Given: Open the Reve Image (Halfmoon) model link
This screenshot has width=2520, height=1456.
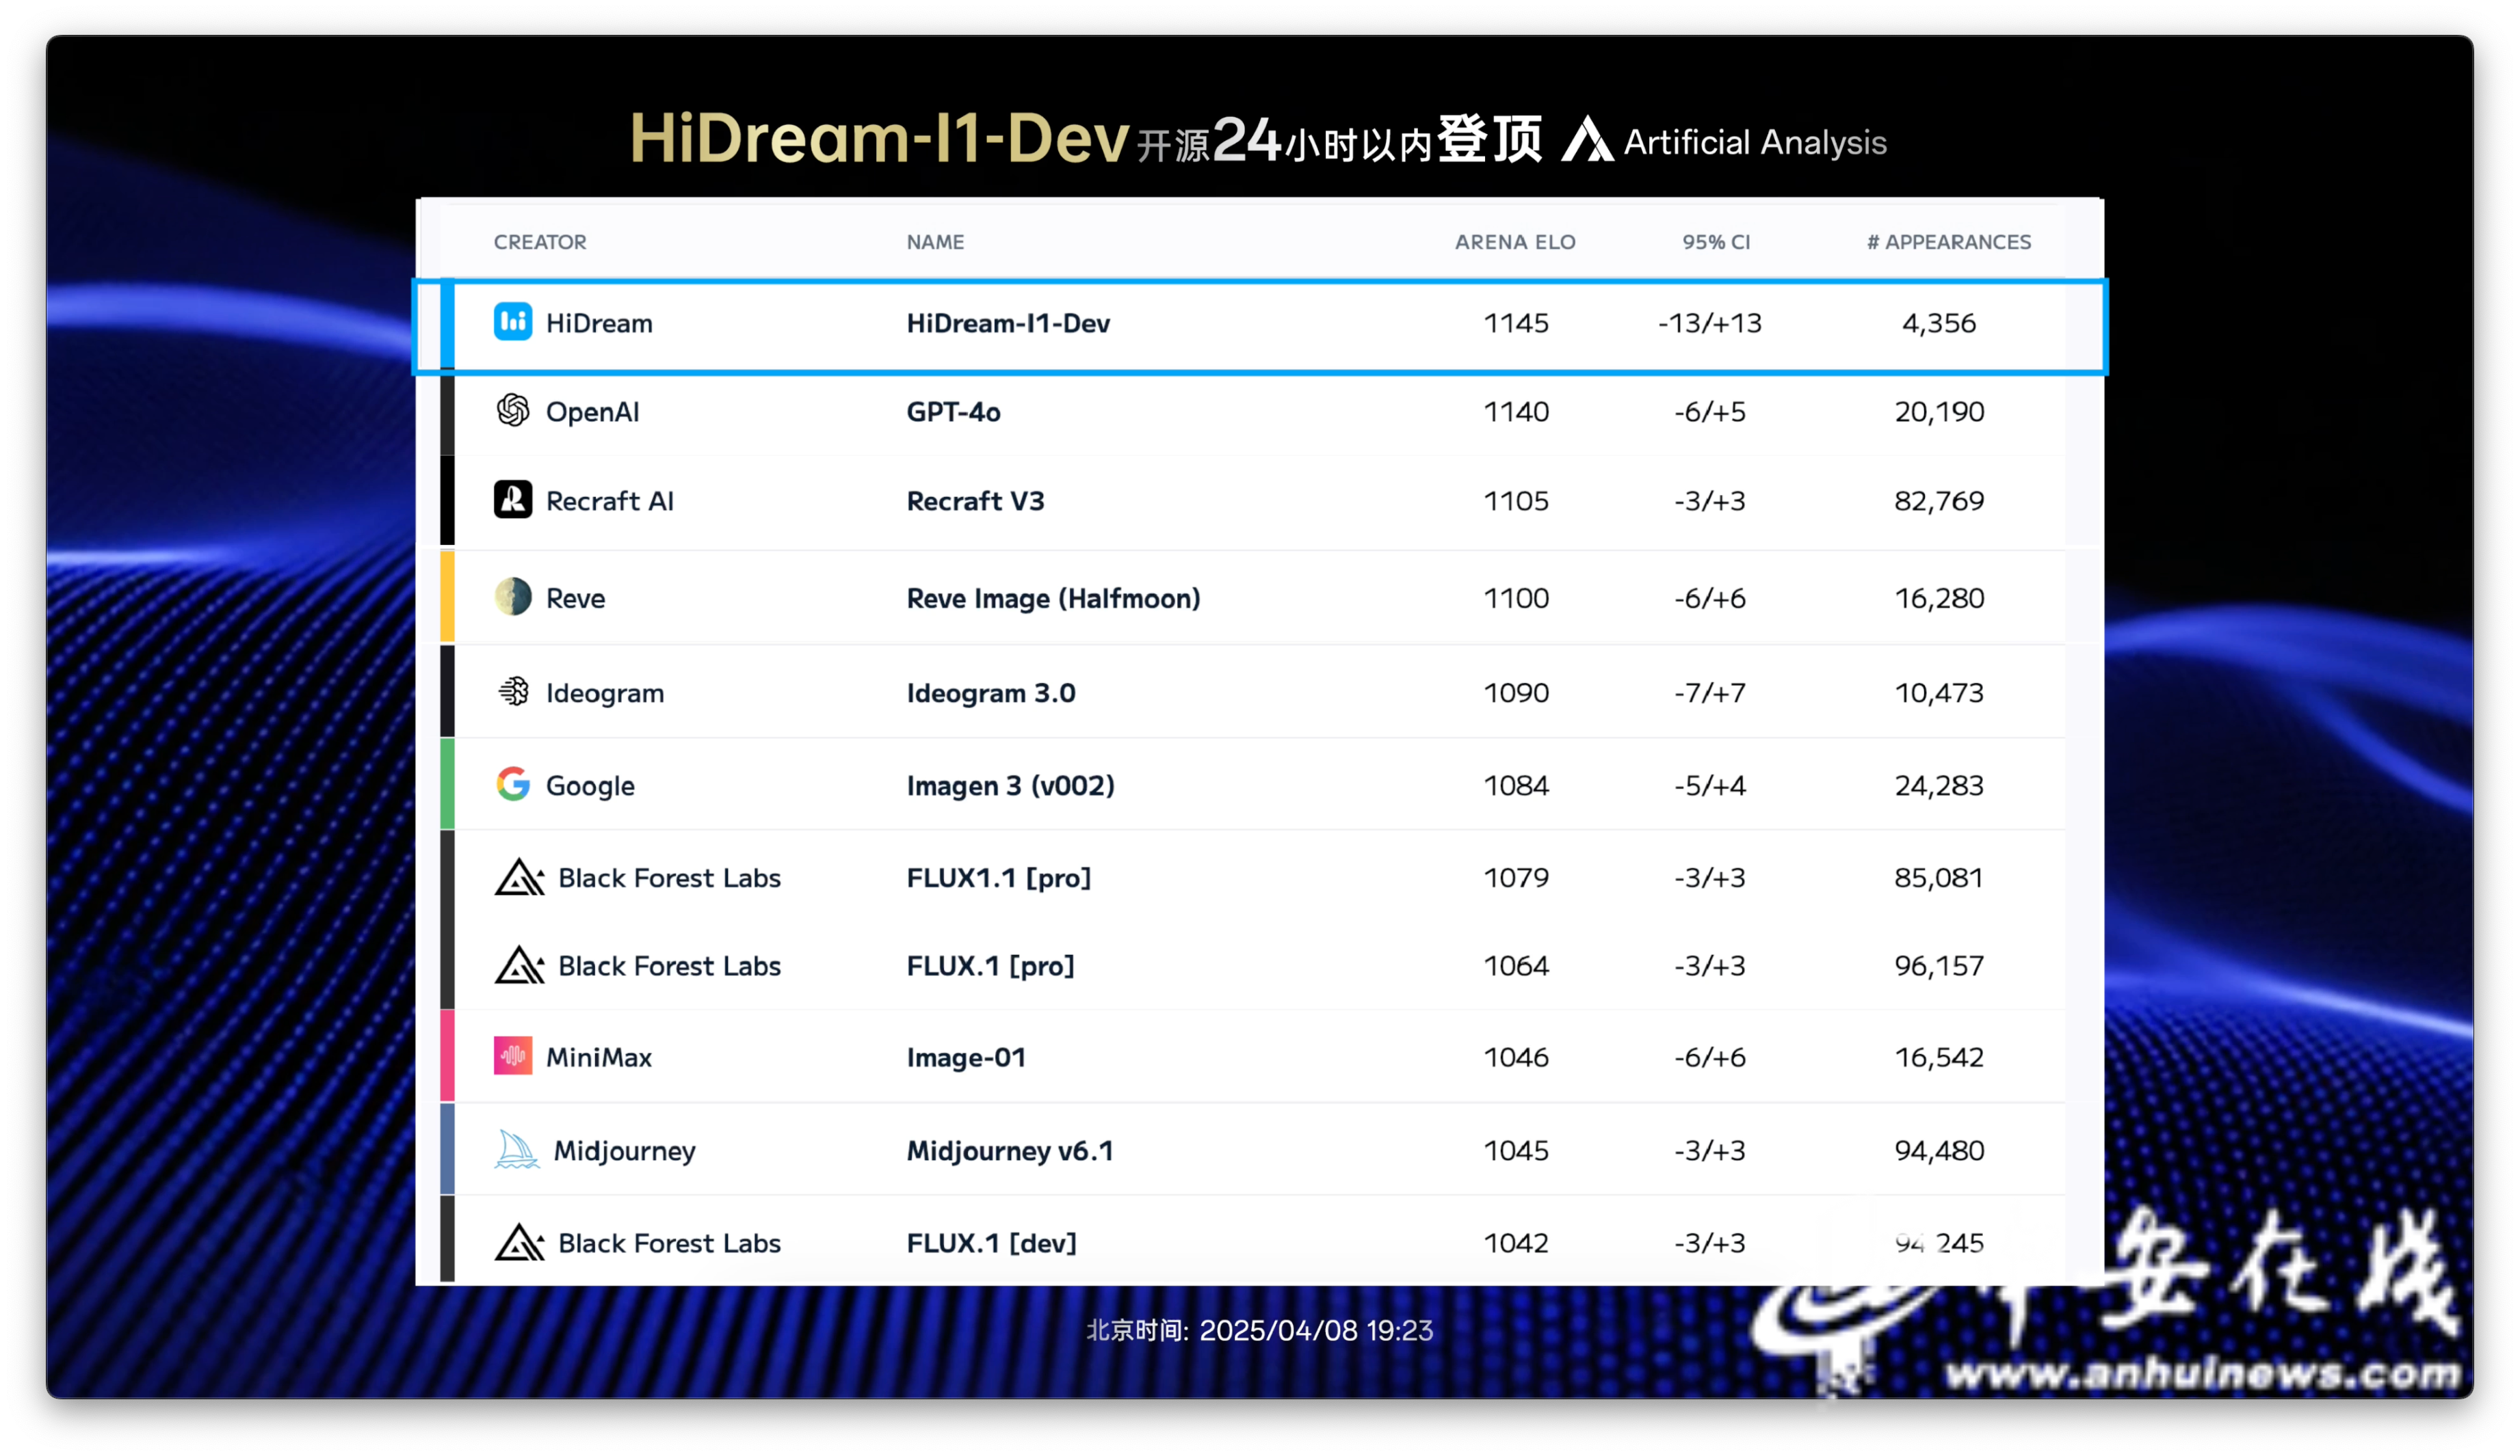Looking at the screenshot, I should click(1053, 597).
